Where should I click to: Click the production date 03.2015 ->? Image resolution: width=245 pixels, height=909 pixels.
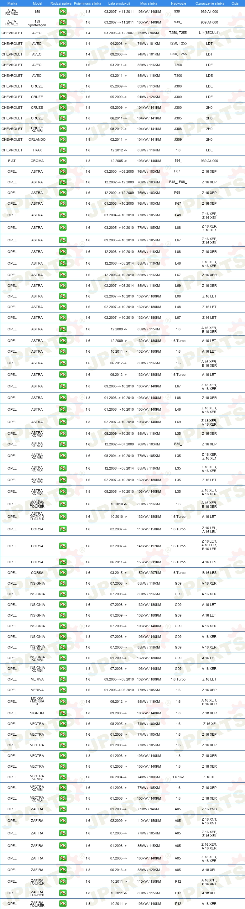pos(118,573)
